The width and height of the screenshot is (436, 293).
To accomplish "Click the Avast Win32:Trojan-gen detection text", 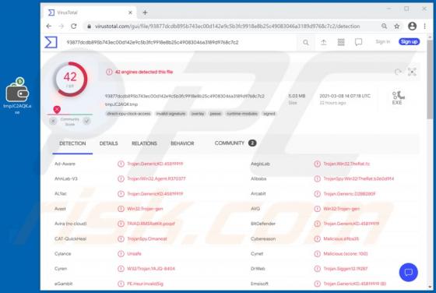I will pos(145,209).
